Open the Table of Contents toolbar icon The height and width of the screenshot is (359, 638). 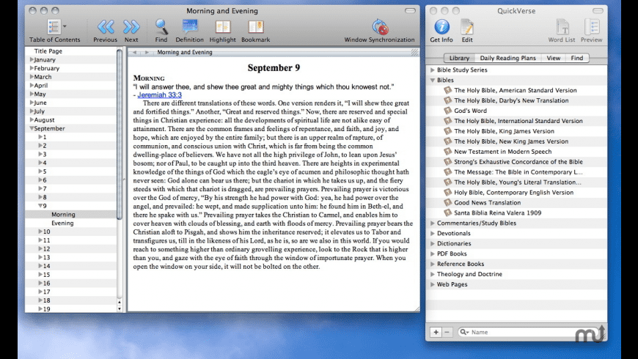(54, 28)
